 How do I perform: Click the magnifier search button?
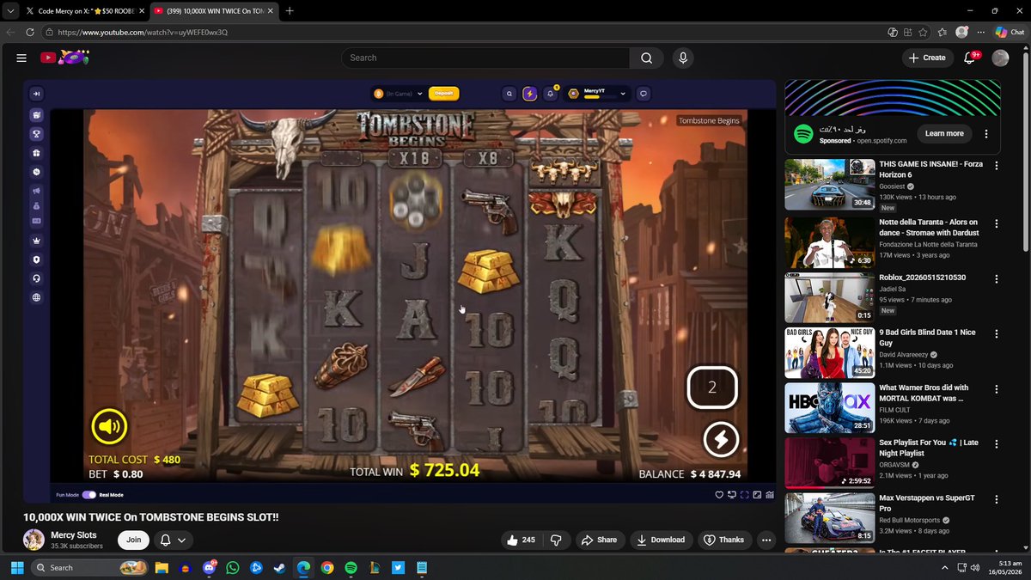pos(646,58)
